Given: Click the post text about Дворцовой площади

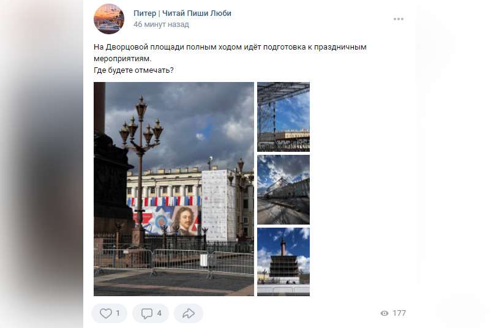Looking at the screenshot, I should (x=230, y=53).
